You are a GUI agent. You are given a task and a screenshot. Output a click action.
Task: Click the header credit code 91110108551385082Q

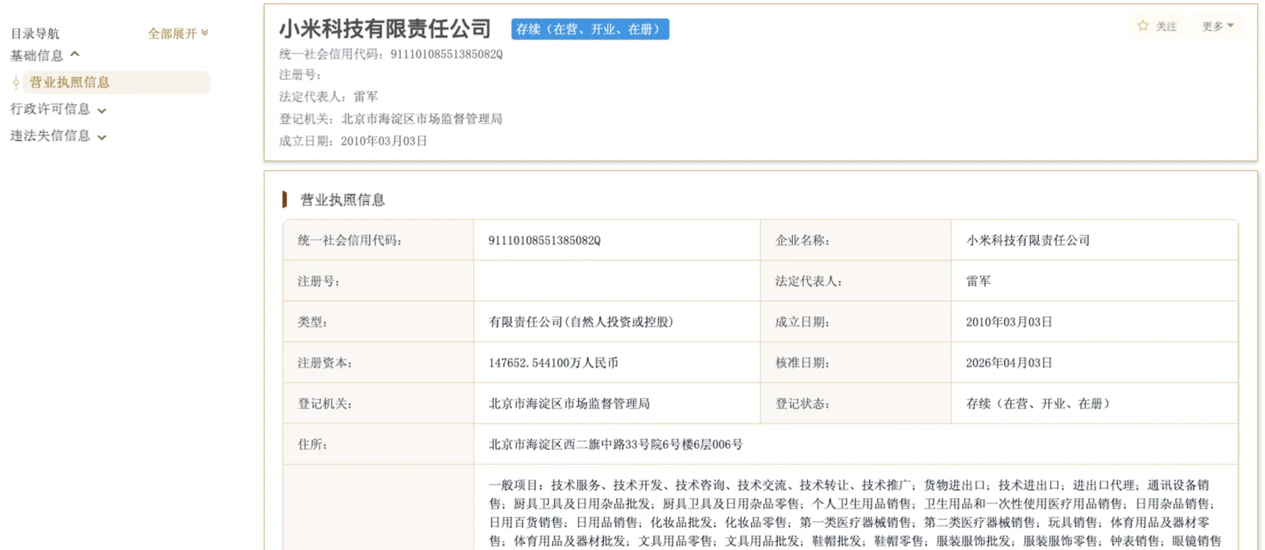coord(447,55)
